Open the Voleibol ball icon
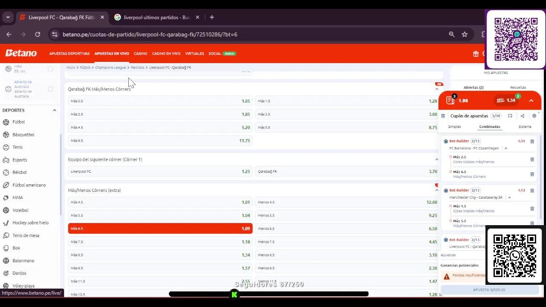 click(6, 210)
